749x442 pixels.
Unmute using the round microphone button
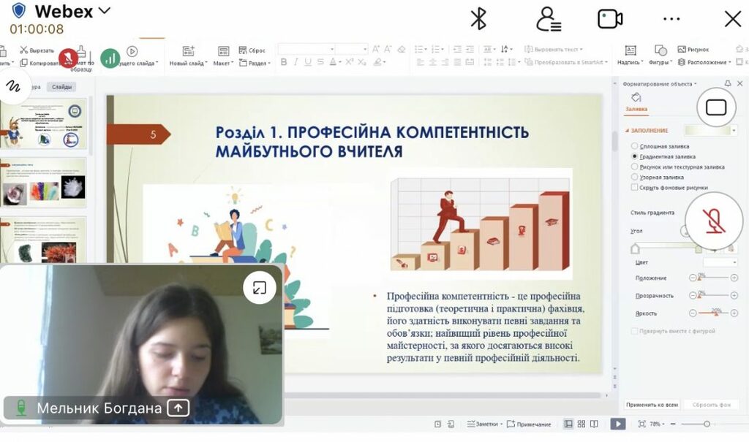tap(715, 219)
